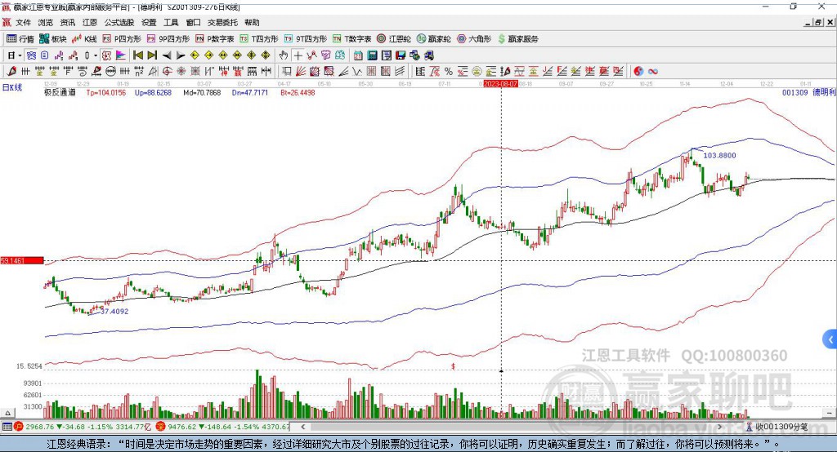Select the zigzag wave line tool
Screen dimensions: 837x452
click(356, 72)
